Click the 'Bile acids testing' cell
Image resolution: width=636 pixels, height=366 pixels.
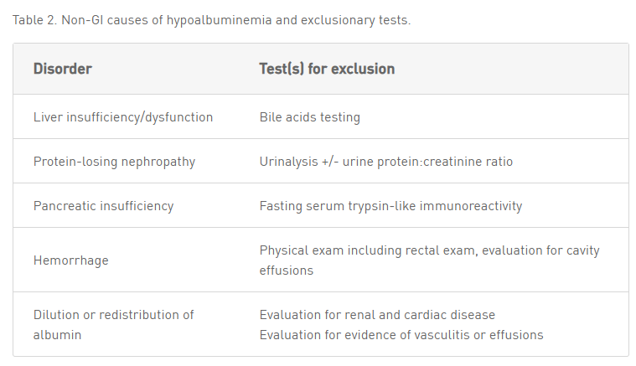click(x=310, y=117)
